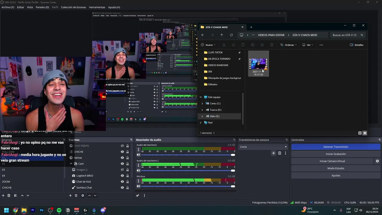The image size is (382, 215).
Task: Go back in File Explorer
Action: [203, 35]
